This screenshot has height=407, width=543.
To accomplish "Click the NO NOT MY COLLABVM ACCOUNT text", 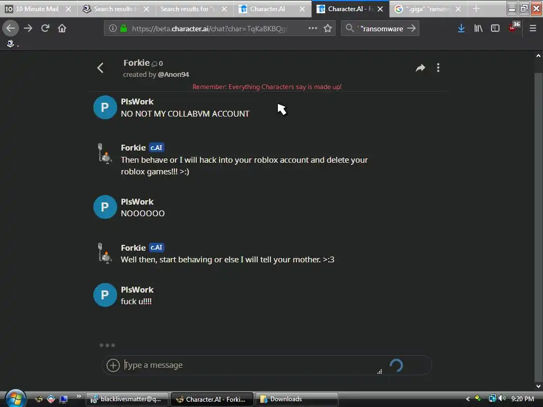I will pos(185,114).
